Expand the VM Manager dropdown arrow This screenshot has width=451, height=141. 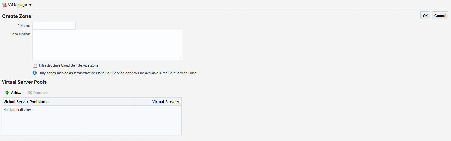[x=30, y=5]
